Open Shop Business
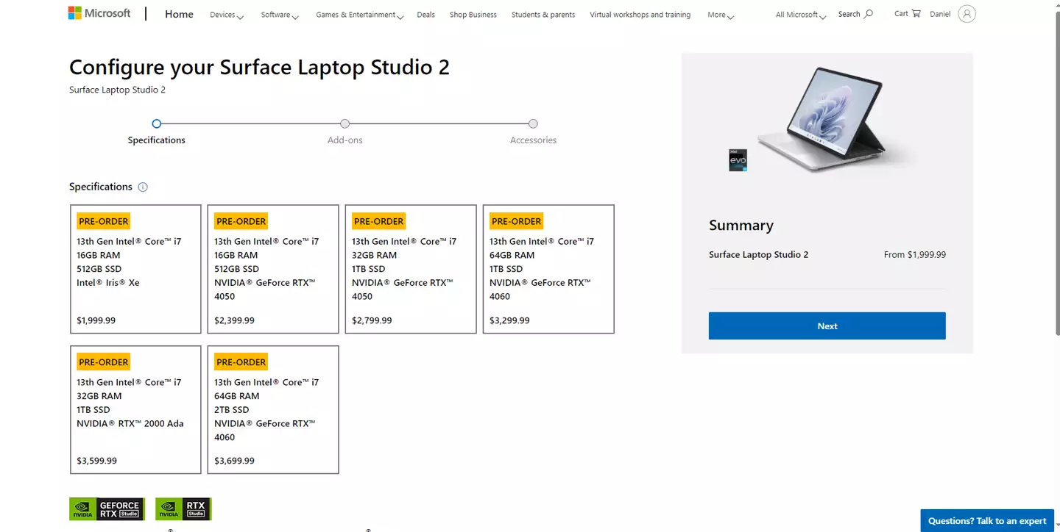1060x532 pixels. coord(473,15)
